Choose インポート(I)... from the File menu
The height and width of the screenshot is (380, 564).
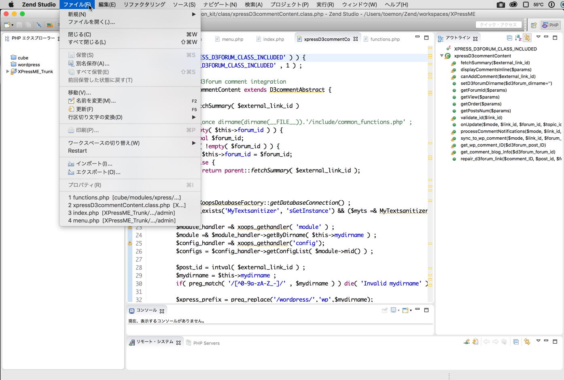(130, 164)
